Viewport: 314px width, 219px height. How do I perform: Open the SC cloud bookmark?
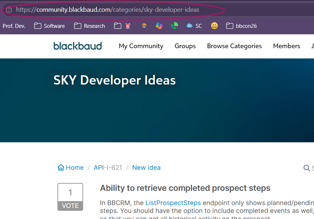194,26
